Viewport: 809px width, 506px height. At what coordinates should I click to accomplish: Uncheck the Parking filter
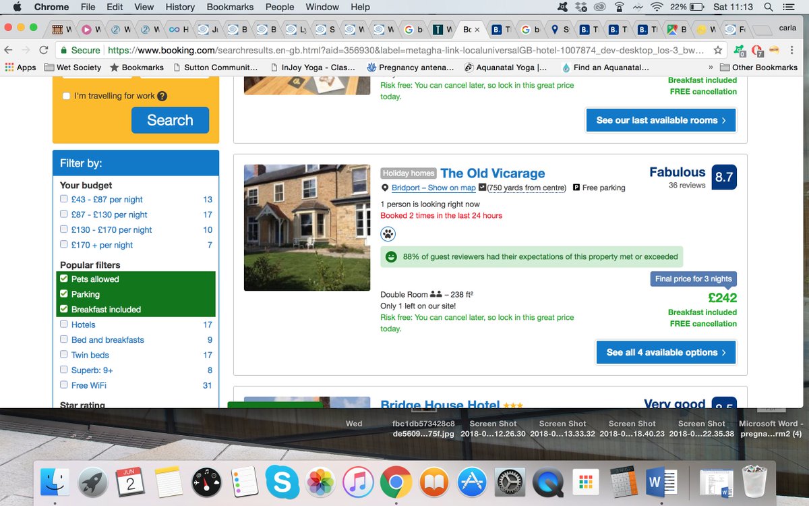coord(64,294)
